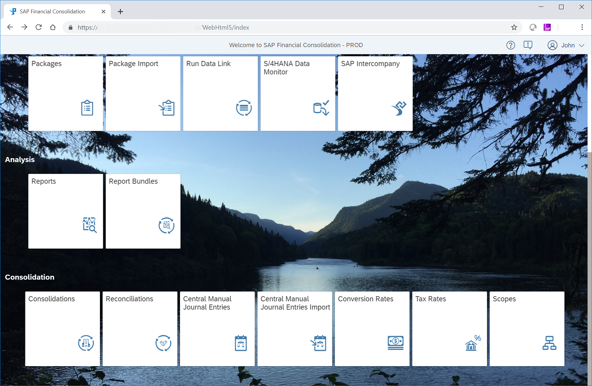Click the Run Data Link calendar icon
Screen dimensions: 592x386
(244, 108)
